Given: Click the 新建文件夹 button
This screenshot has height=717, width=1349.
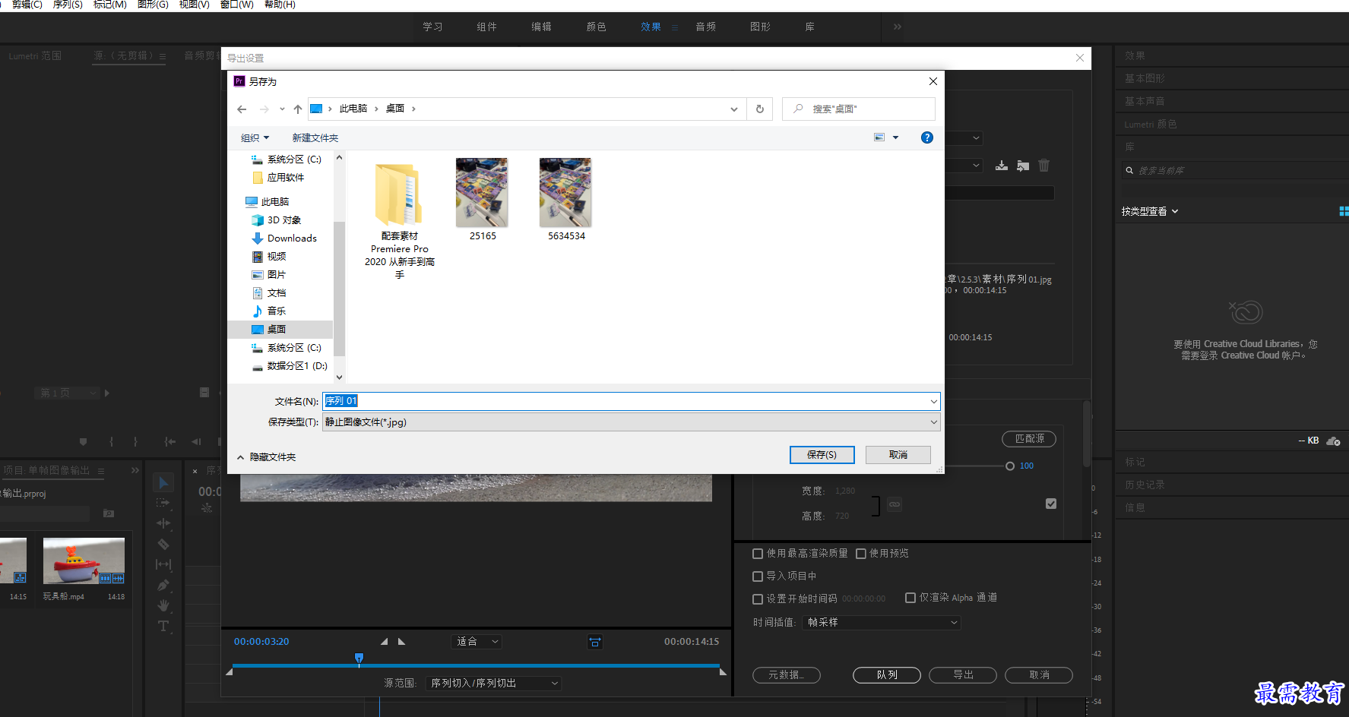Looking at the screenshot, I should pyautogui.click(x=315, y=138).
